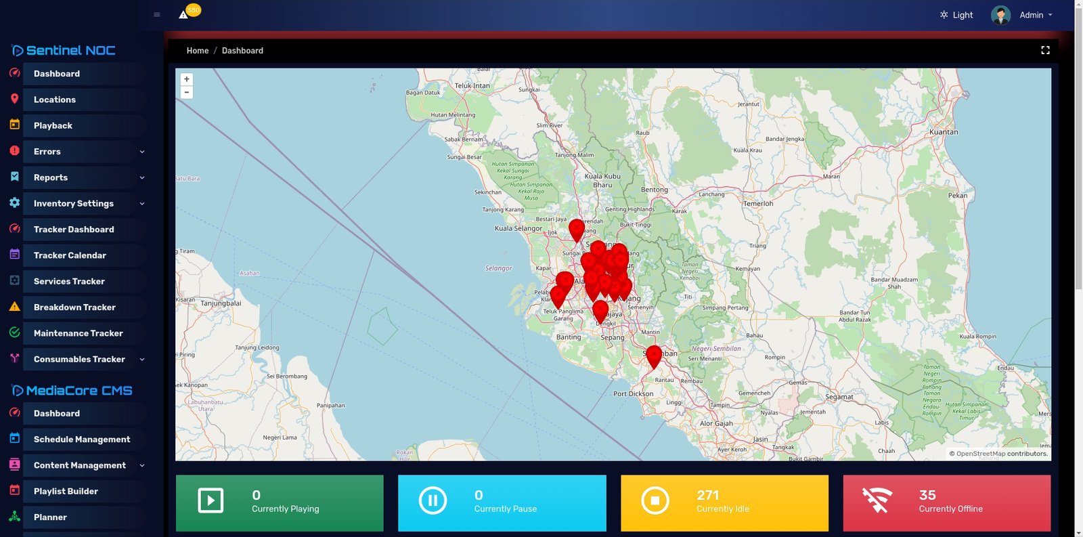Image resolution: width=1083 pixels, height=537 pixels.
Task: Click the Inventory Settings gear icon
Action: tap(14, 202)
